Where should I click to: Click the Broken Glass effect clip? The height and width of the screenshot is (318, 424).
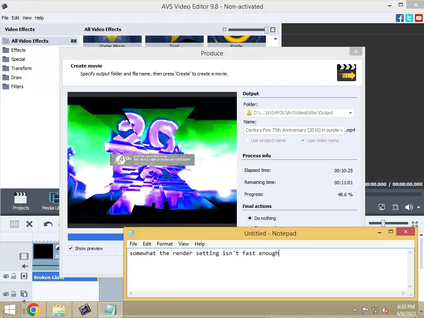65,277
